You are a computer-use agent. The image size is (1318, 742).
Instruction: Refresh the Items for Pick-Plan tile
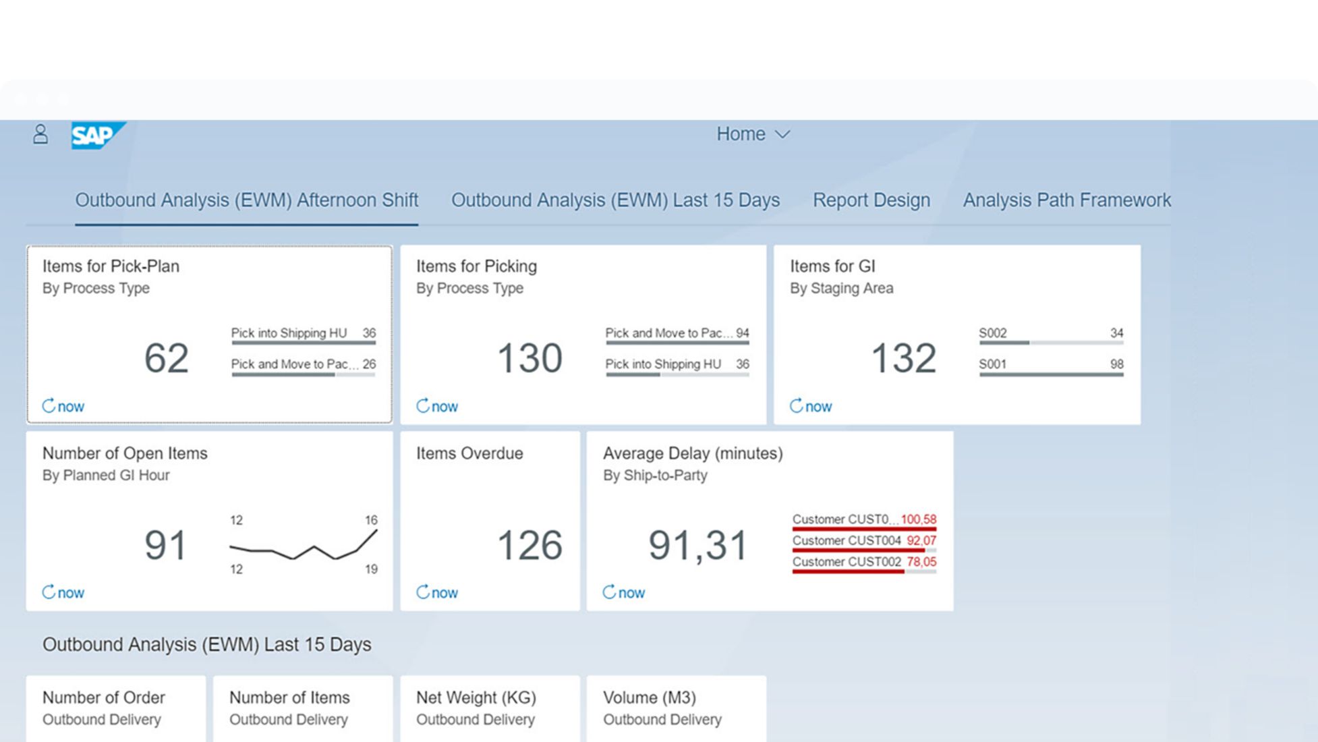[49, 406]
